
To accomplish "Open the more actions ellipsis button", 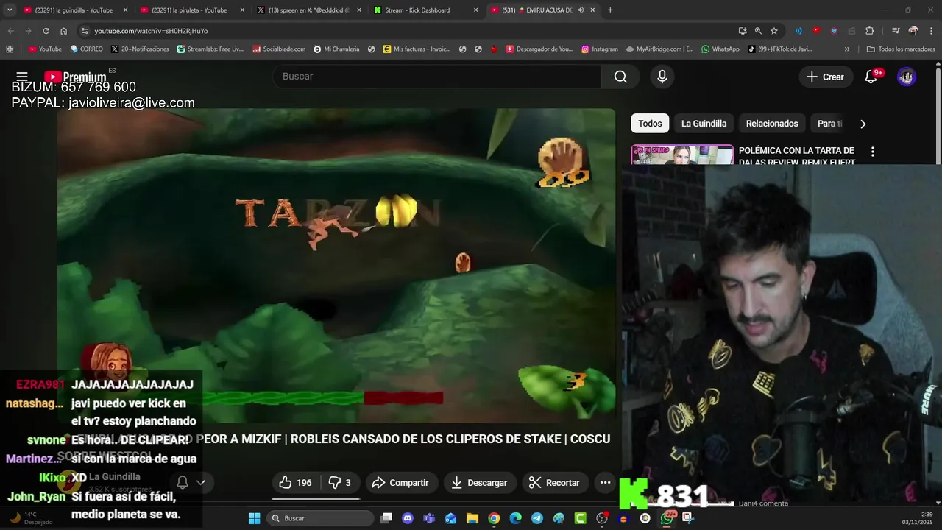I will coord(605,483).
